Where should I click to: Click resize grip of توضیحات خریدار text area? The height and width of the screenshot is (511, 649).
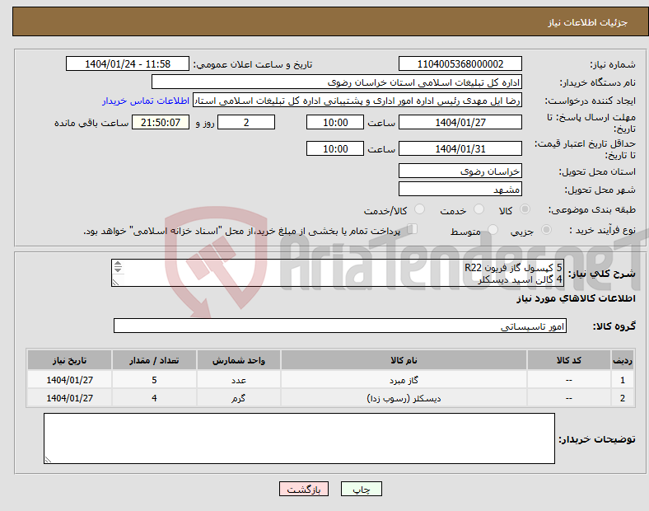[48, 459]
